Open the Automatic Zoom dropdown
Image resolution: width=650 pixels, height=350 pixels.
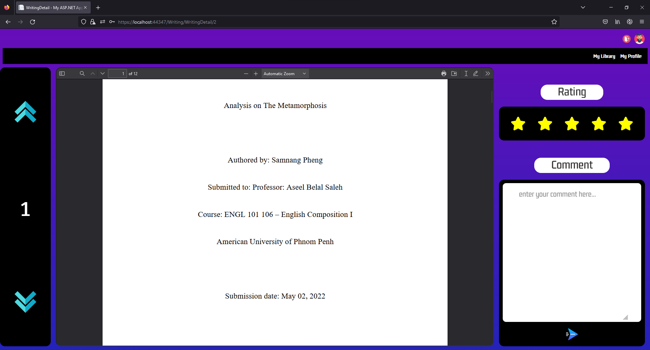tap(285, 73)
